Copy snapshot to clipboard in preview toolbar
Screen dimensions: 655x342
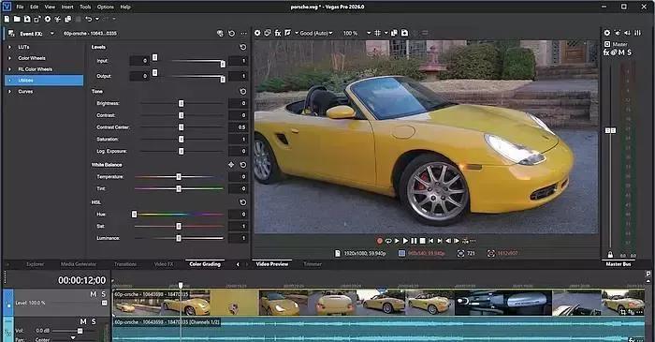[x=394, y=33]
